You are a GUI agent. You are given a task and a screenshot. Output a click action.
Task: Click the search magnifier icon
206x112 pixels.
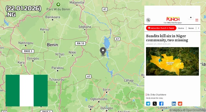point(148,20)
